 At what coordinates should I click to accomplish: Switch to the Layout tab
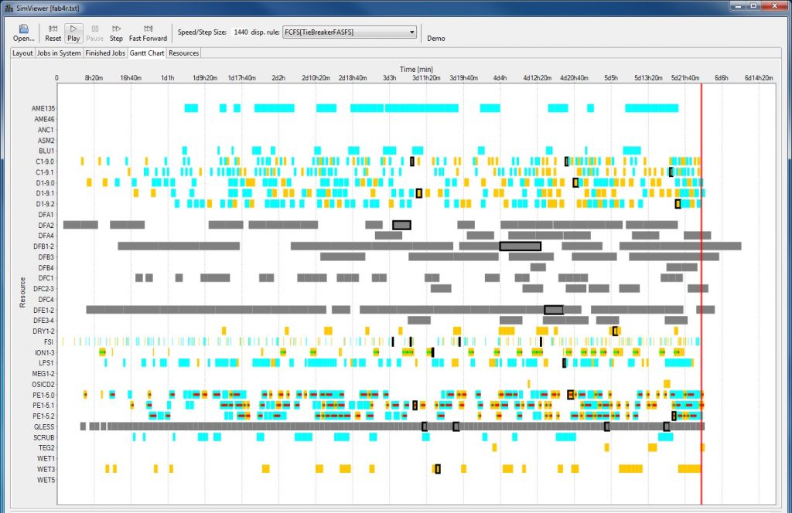pyautogui.click(x=22, y=53)
